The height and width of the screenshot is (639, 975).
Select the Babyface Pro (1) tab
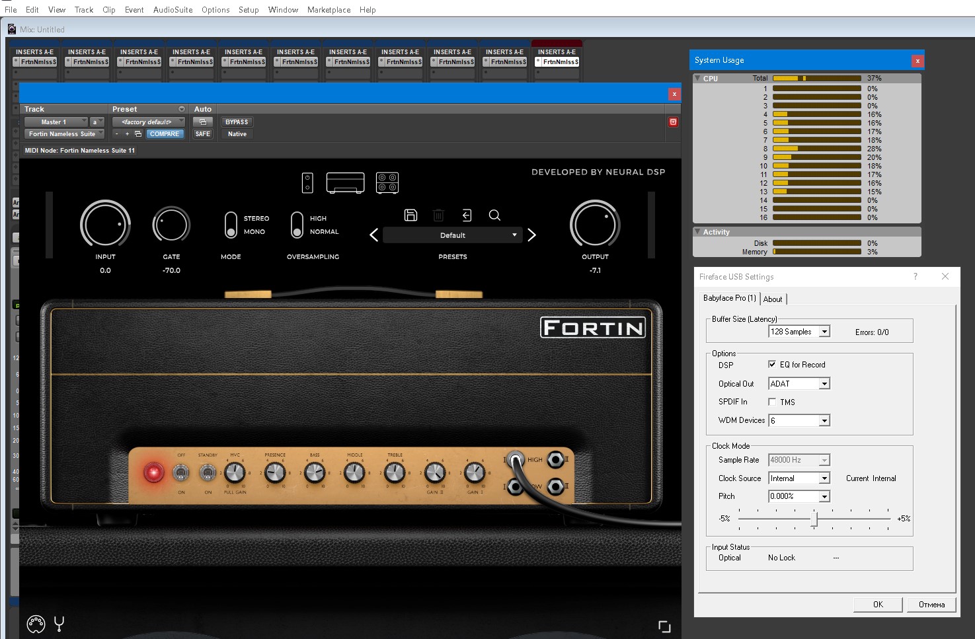729,298
